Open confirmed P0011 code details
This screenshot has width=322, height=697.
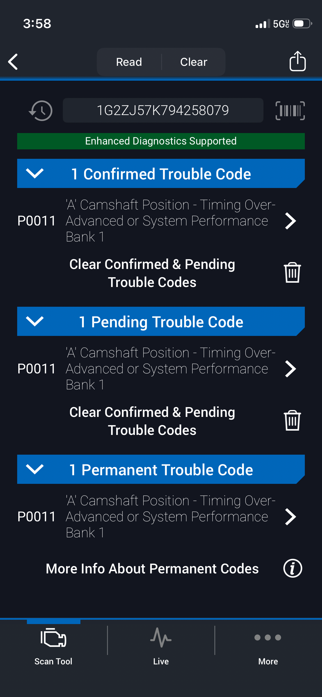pos(290,221)
